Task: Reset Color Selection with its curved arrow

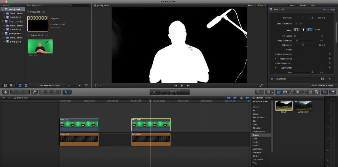Action: [330, 54]
